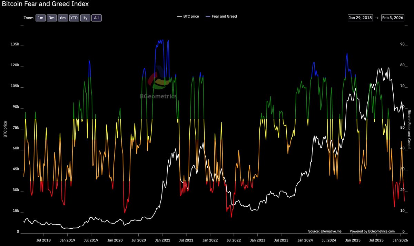
Task: Click the 70 Fear and Greed axis value
Action: pyautogui.click(x=402, y=86)
